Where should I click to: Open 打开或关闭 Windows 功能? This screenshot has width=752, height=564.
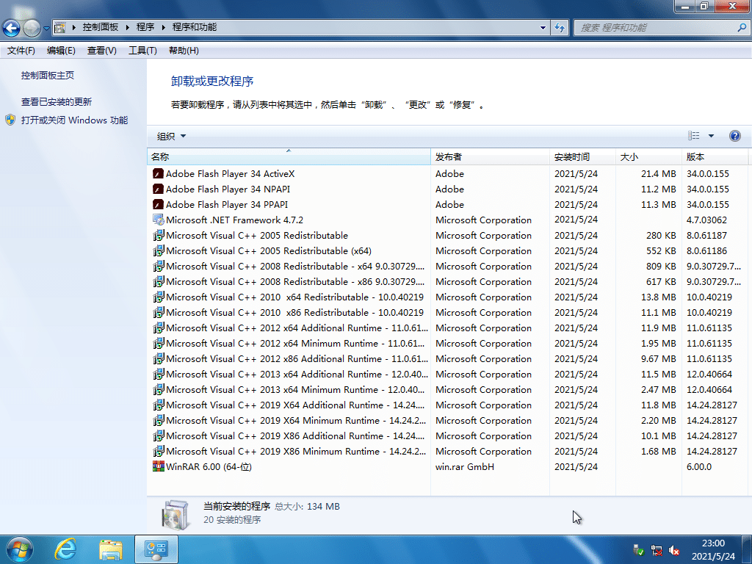pyautogui.click(x=62, y=120)
